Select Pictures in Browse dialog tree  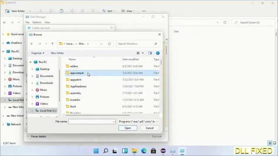(44, 97)
